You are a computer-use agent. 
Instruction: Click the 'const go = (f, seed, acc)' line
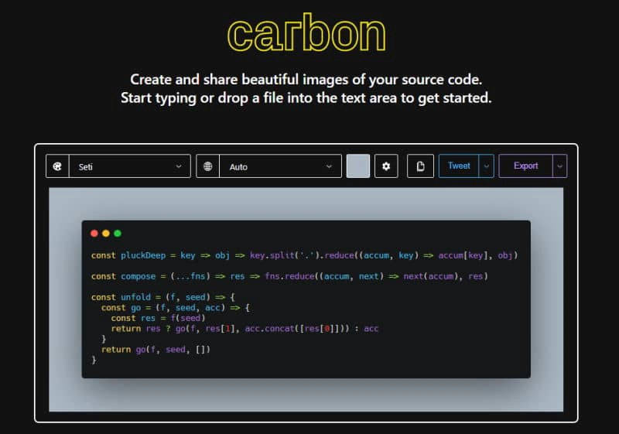coord(176,308)
